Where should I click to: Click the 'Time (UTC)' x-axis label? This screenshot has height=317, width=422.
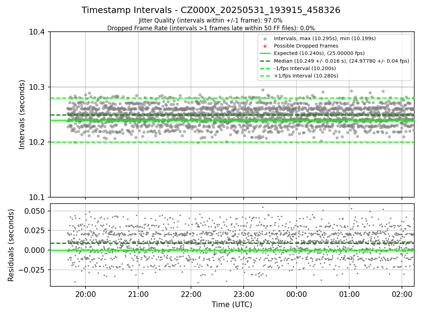tap(232, 305)
